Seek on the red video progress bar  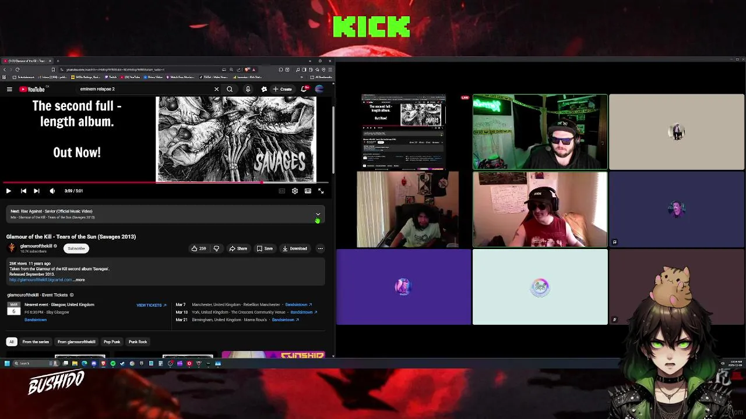pos(164,182)
